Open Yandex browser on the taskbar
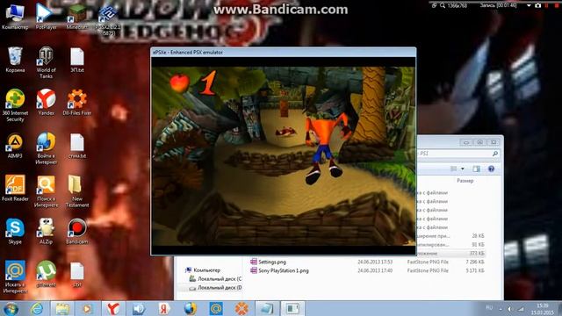The image size is (562, 316). pos(113,309)
